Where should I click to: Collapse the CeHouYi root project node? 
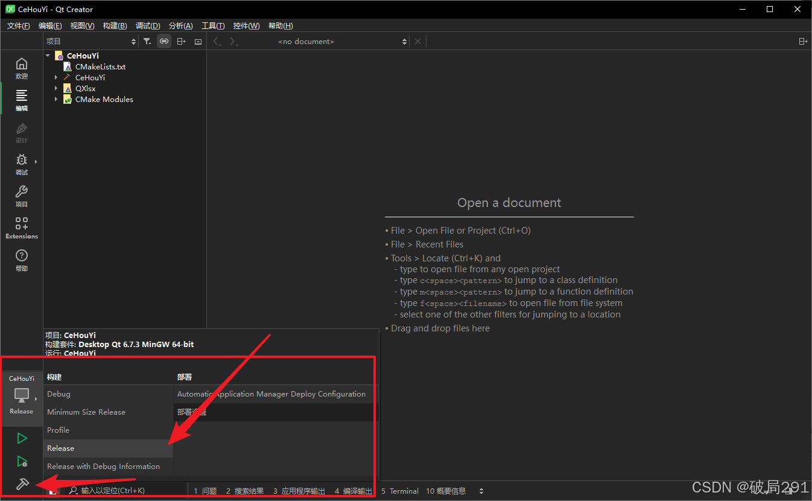click(x=48, y=56)
